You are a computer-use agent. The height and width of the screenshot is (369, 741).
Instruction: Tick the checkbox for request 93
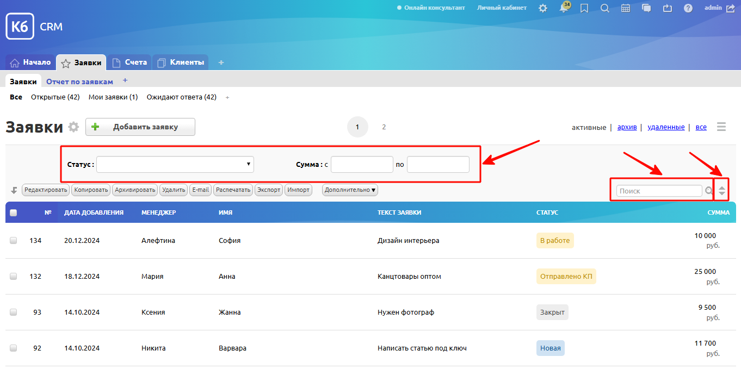(14, 312)
